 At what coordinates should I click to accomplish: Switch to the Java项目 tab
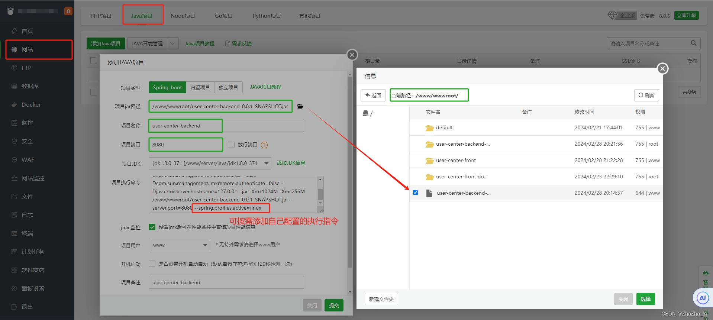(x=142, y=16)
